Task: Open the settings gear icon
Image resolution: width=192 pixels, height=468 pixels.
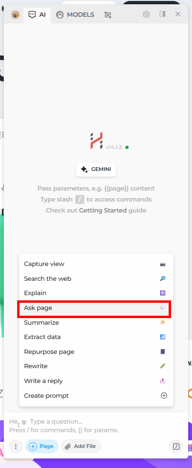Action: [x=146, y=14]
